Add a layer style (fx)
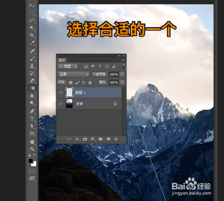This screenshot has width=224, height=201. [77, 139]
